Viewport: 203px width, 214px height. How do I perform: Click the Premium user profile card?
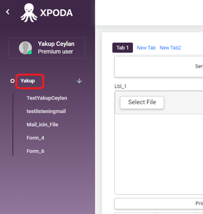click(x=47, y=48)
